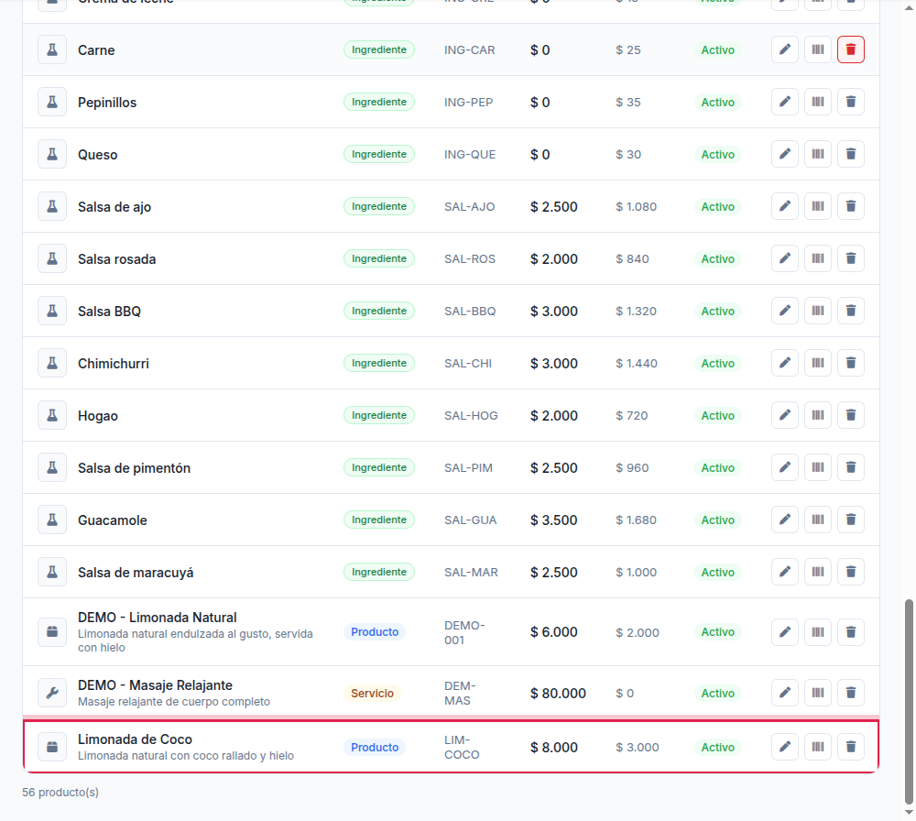This screenshot has width=916, height=821.
Task: Select the Salsa de maracuyá name
Action: [x=136, y=573]
